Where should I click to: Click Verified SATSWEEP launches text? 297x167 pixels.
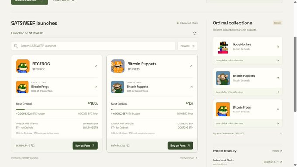click(25, 158)
